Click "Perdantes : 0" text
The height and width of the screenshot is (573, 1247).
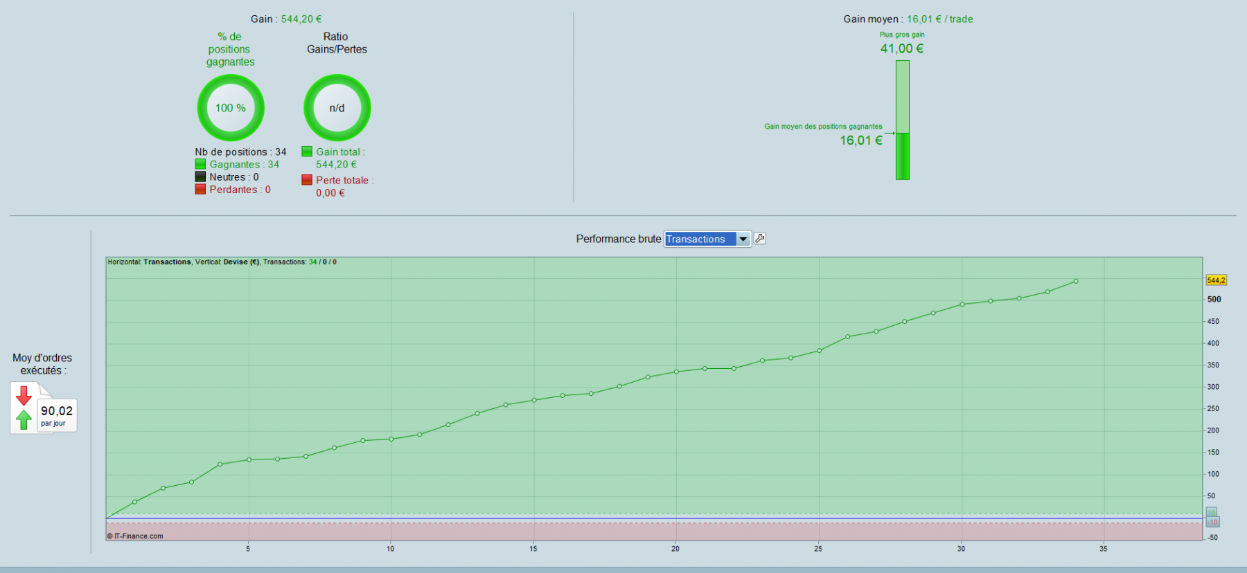[x=240, y=189]
